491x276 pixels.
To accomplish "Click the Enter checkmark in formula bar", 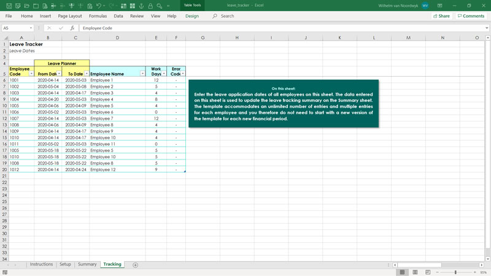I will 61,28.
